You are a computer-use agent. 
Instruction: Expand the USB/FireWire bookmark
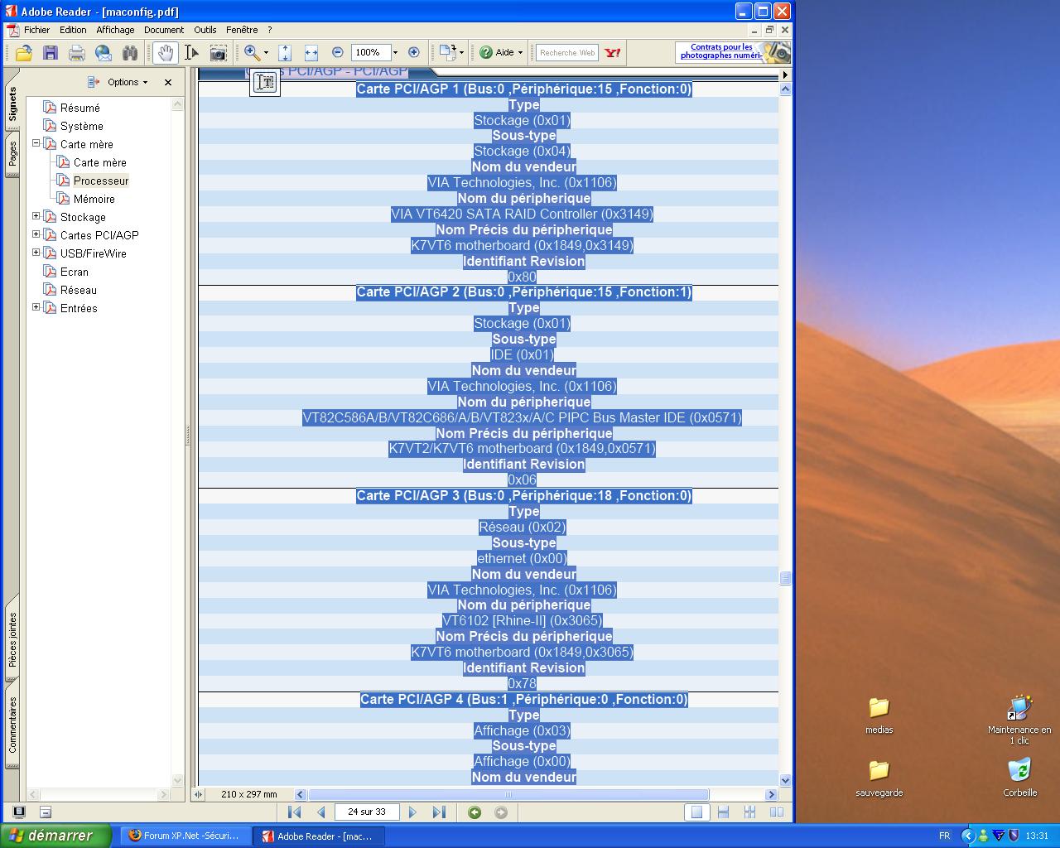click(36, 253)
